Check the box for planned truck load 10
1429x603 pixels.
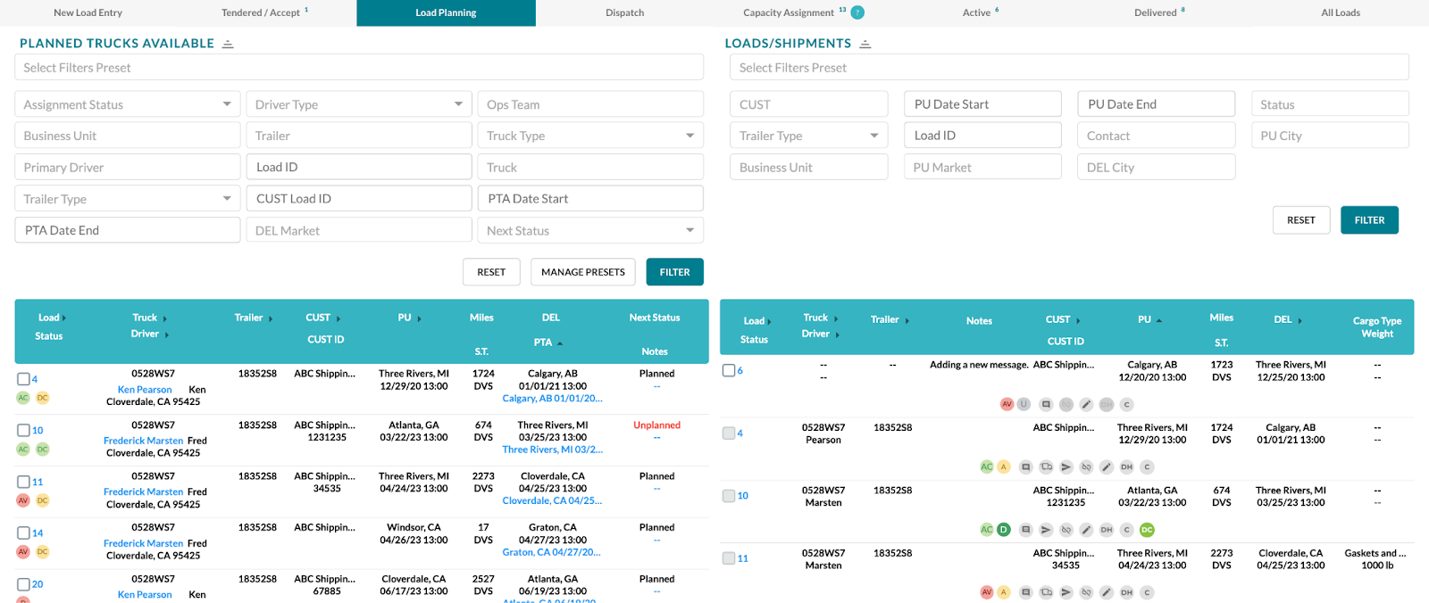pyautogui.click(x=23, y=430)
